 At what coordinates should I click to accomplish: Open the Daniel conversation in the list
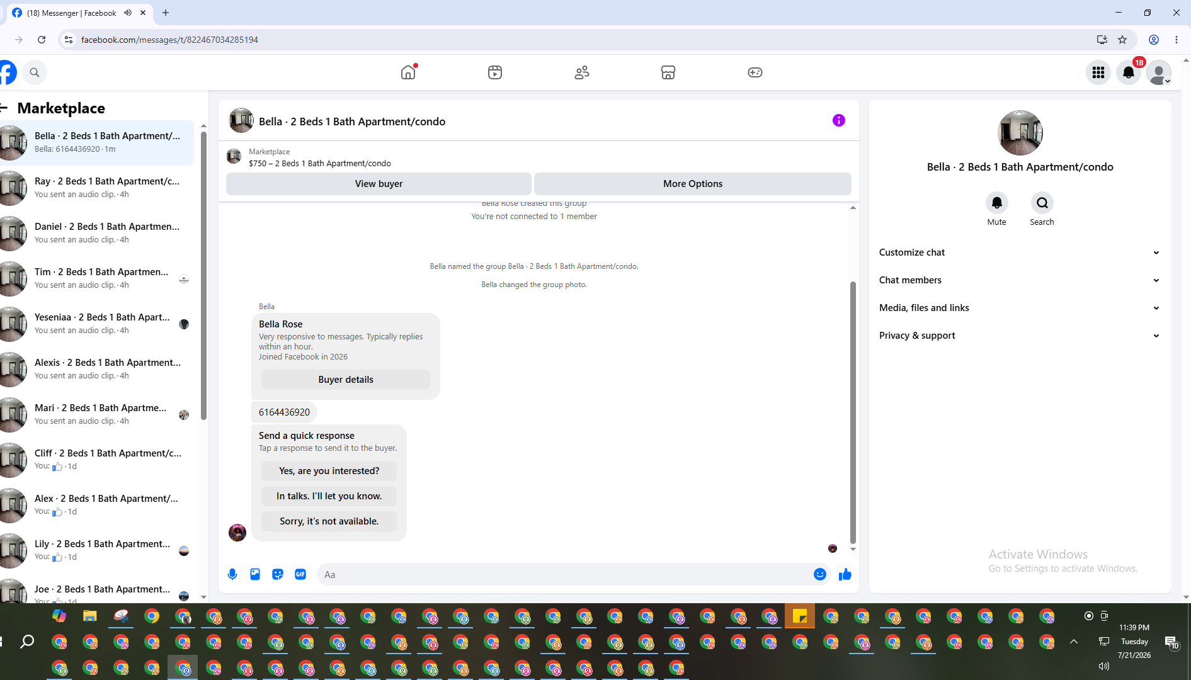click(x=97, y=234)
